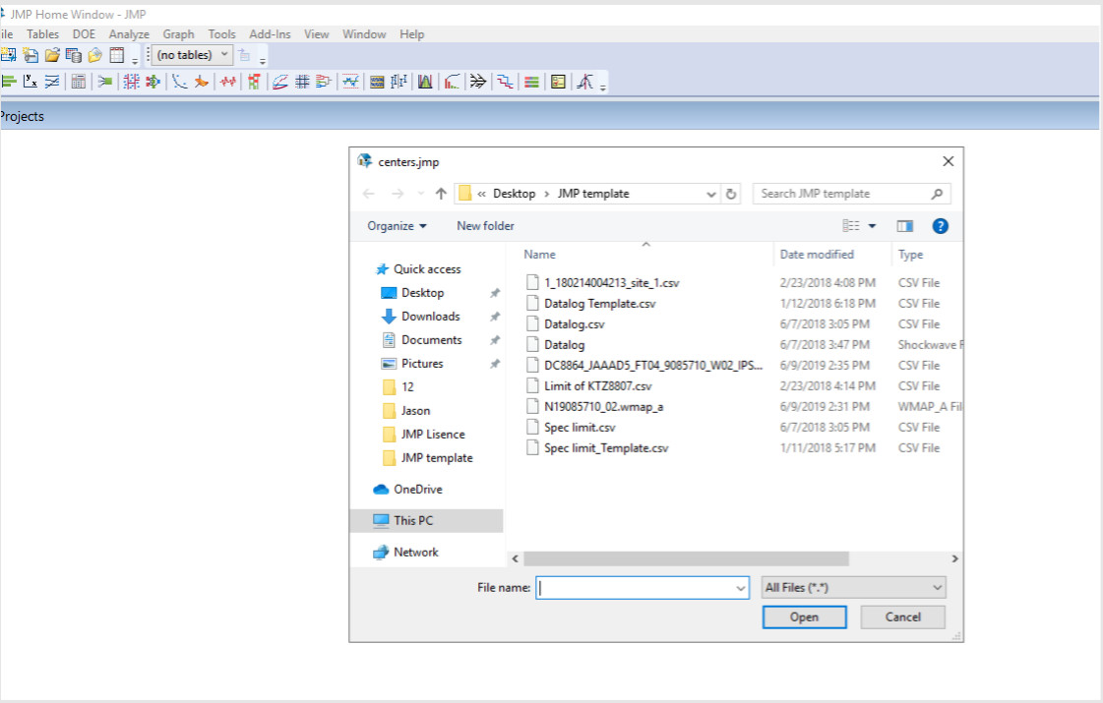Viewport: 1103px width, 703px height.
Task: Refresh the folder with the refresh icon
Action: pyautogui.click(x=730, y=193)
